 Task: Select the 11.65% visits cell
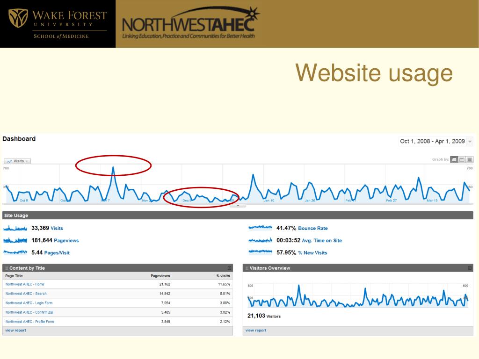point(224,284)
